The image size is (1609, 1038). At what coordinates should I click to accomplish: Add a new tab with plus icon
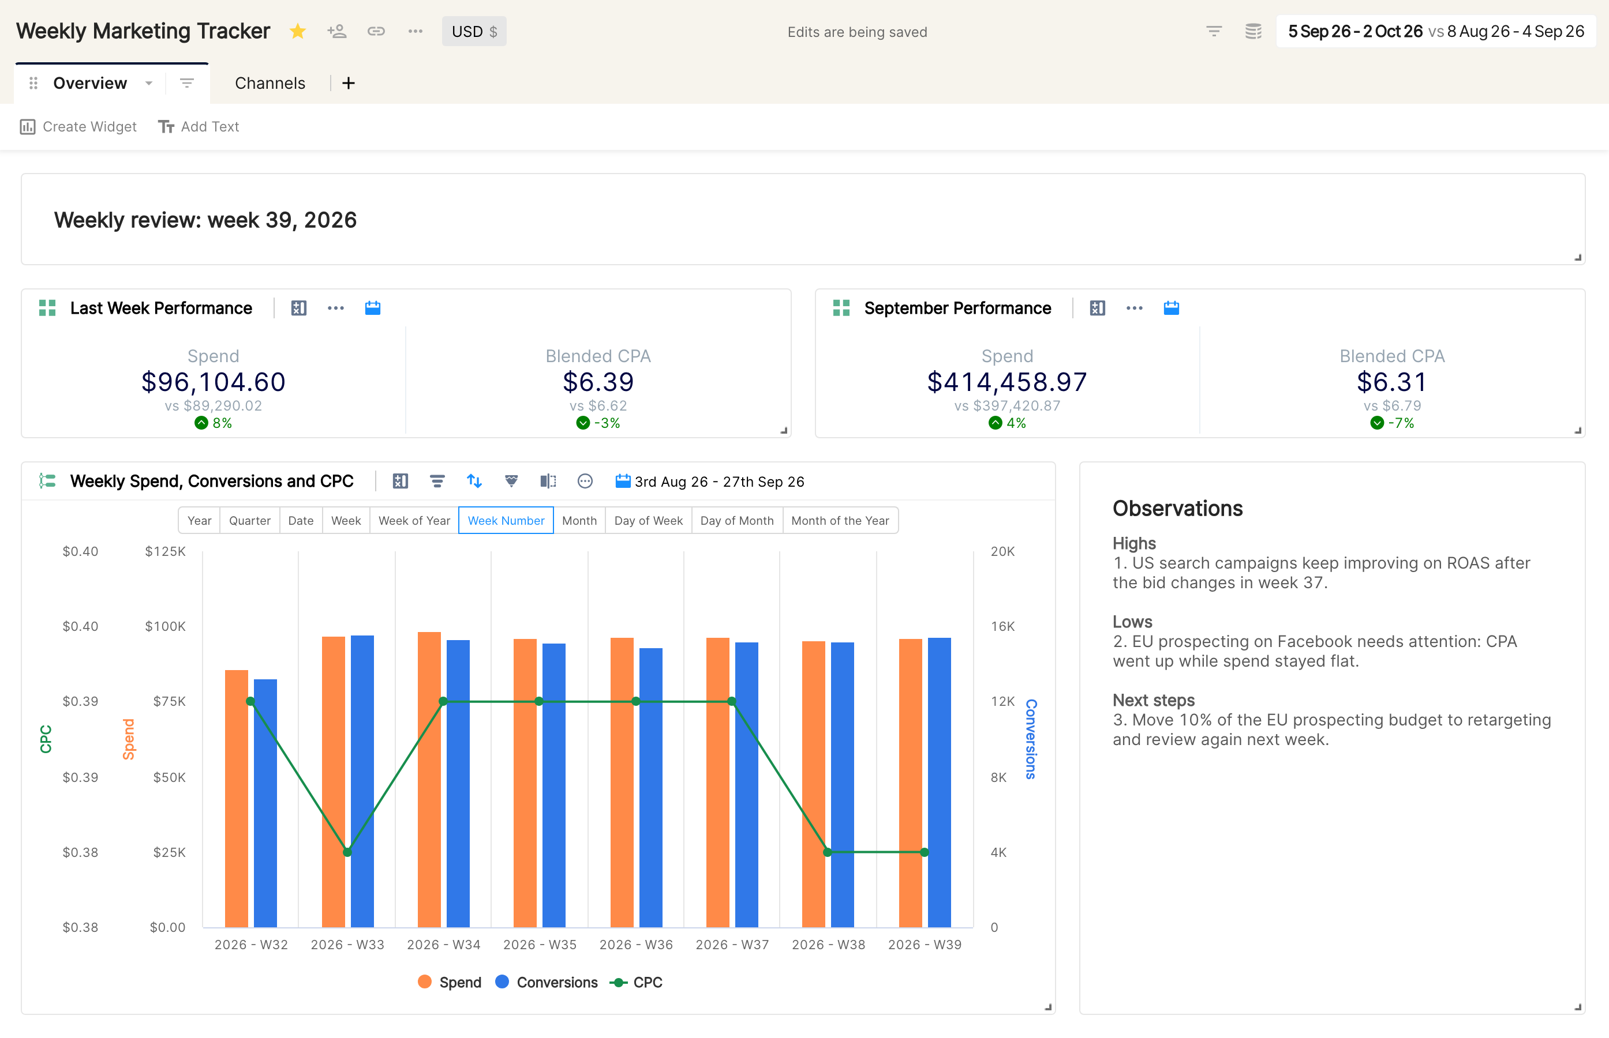click(x=349, y=83)
